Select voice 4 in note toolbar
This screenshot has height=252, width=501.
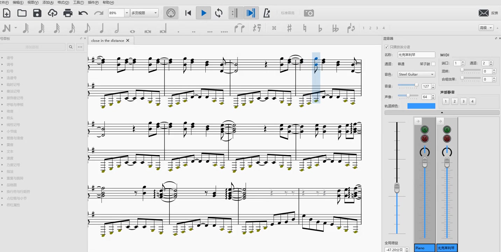tap(383, 28)
